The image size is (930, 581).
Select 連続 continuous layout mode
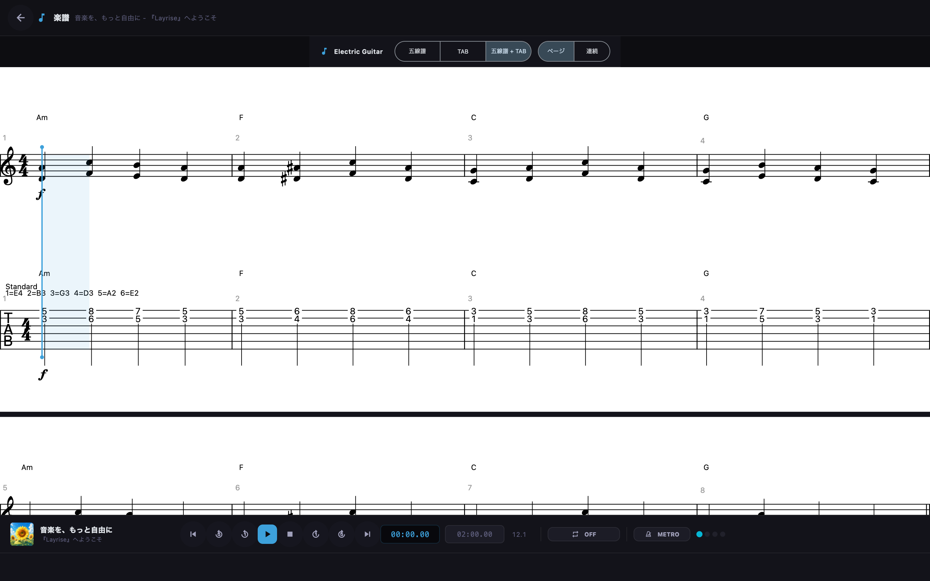[592, 51]
